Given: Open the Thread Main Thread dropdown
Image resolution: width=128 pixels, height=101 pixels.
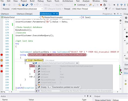Looking at the screenshot, I should [x=103, y=9].
